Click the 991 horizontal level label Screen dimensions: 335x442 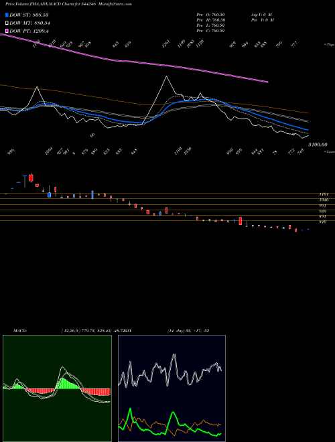pos(323,206)
